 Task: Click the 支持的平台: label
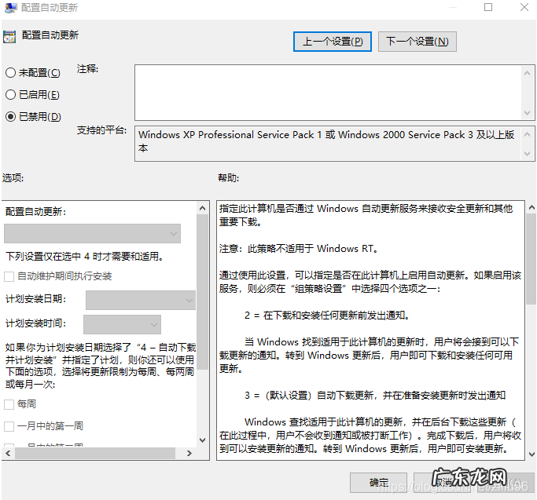pos(101,130)
